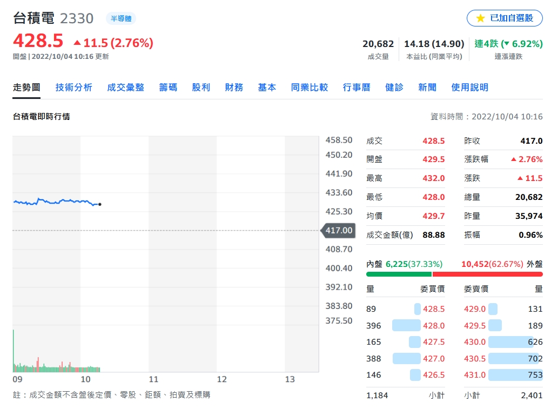Click the 最高 value 432.0
Screen dimensions: 558x409
[x=433, y=178]
